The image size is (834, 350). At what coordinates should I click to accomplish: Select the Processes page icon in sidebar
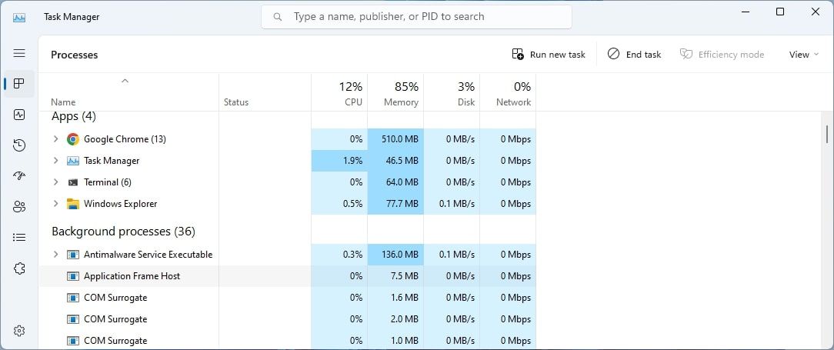(x=19, y=84)
